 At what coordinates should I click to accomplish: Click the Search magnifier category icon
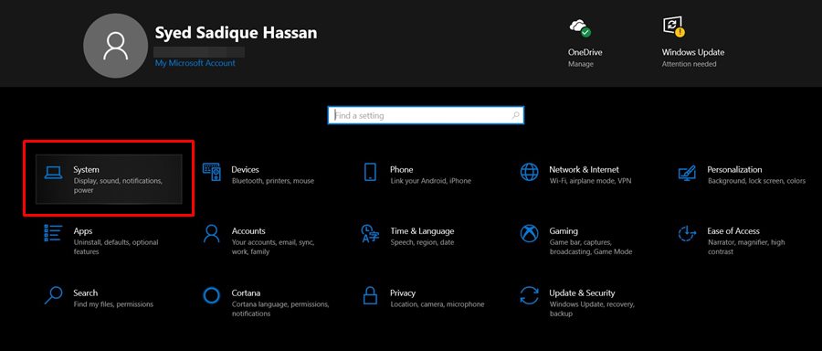(54, 295)
